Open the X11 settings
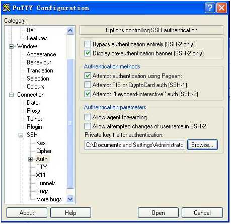This screenshot has width=231, height=224. tap(41, 175)
